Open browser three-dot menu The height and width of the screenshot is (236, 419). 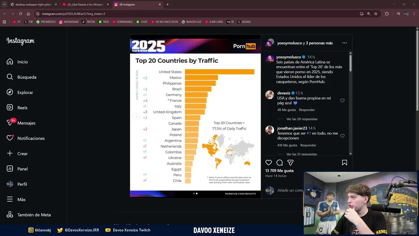pyautogui.click(x=414, y=14)
